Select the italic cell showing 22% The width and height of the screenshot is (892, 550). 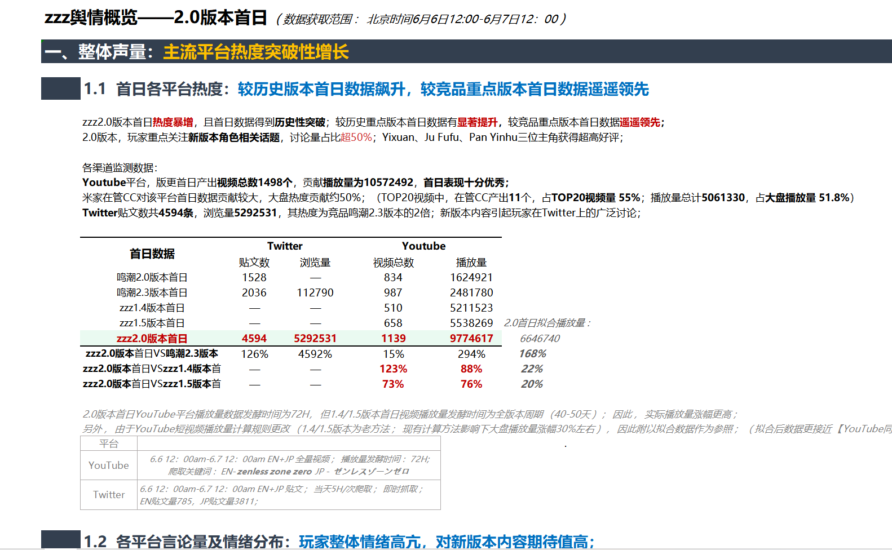(532, 369)
